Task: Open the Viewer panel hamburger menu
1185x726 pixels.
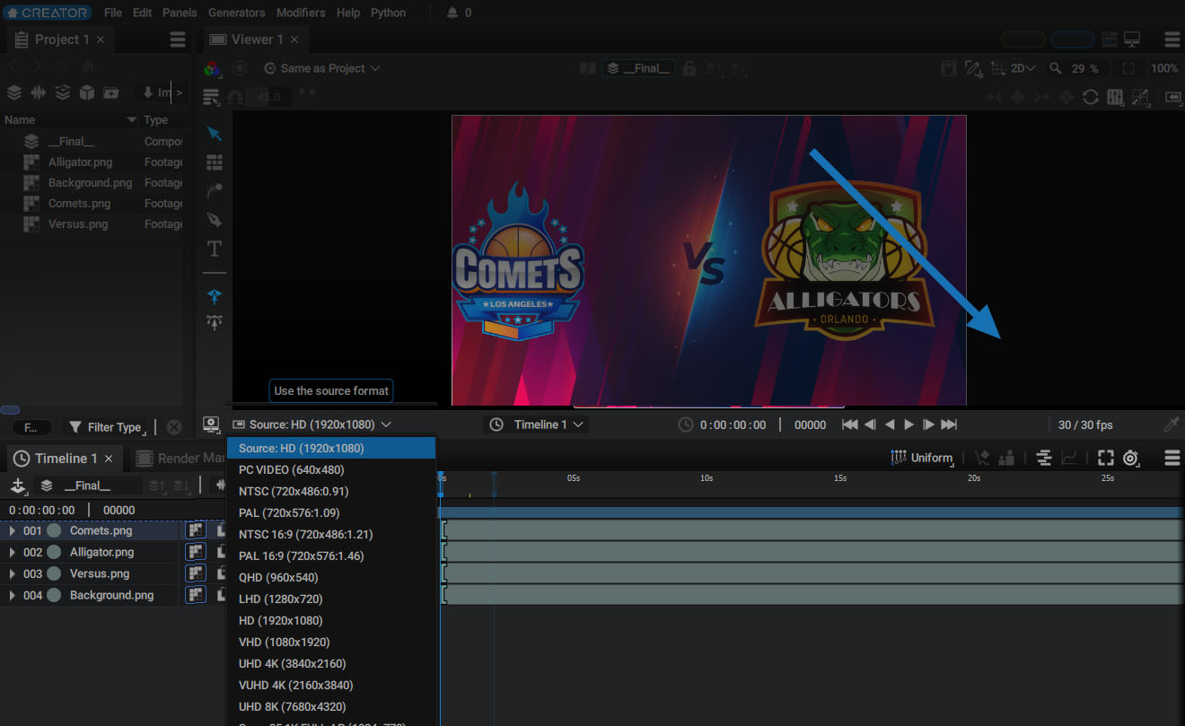Action: tap(1172, 39)
